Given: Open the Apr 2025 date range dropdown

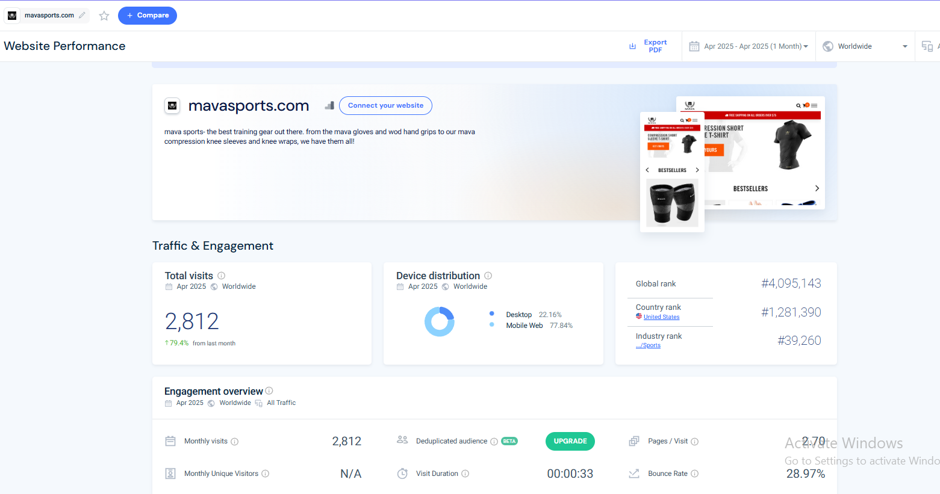Looking at the screenshot, I should (749, 46).
